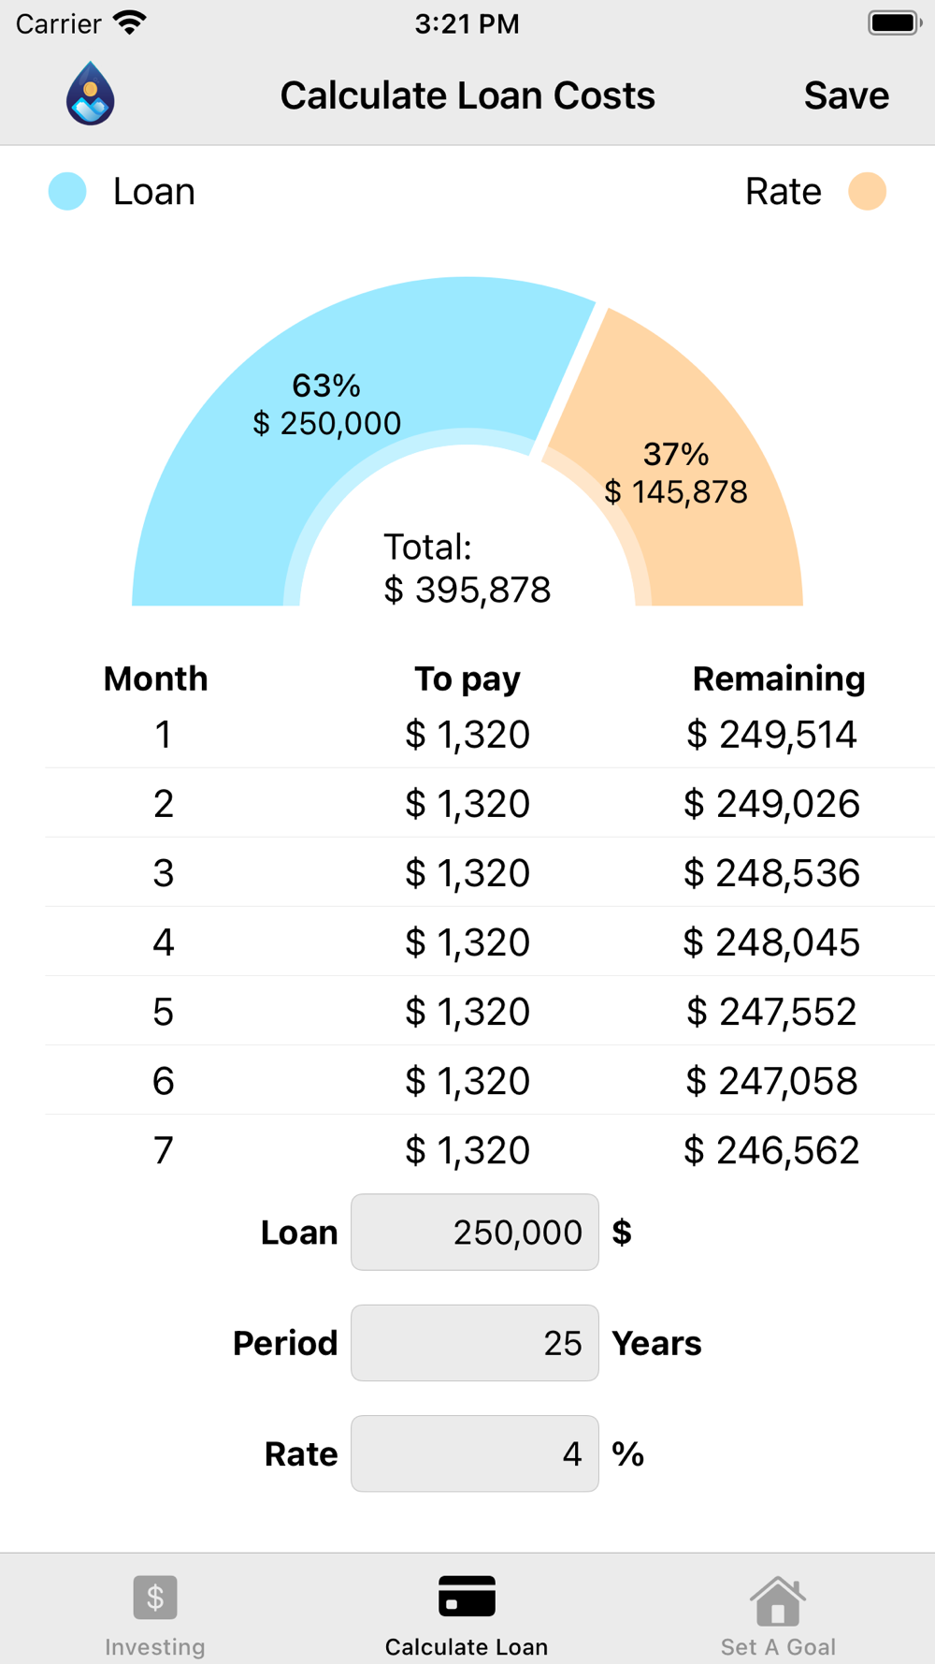Select the month 1 payment row

point(490,734)
